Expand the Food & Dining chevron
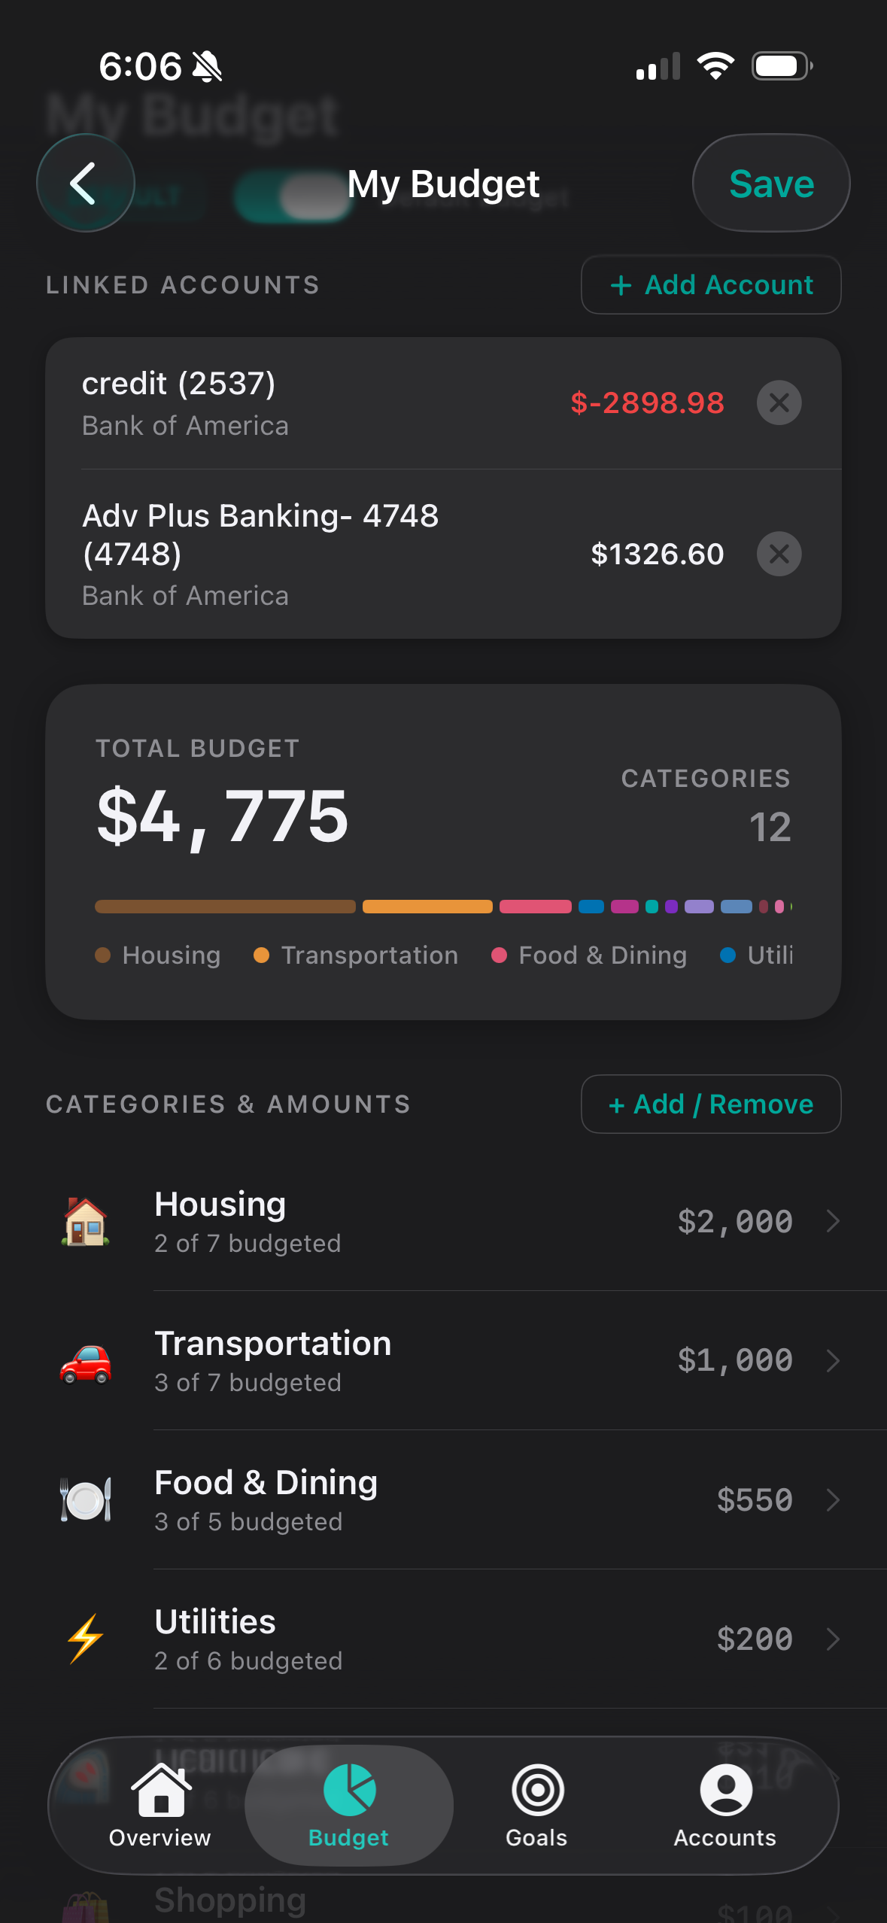The width and height of the screenshot is (887, 1923). pyautogui.click(x=833, y=1500)
